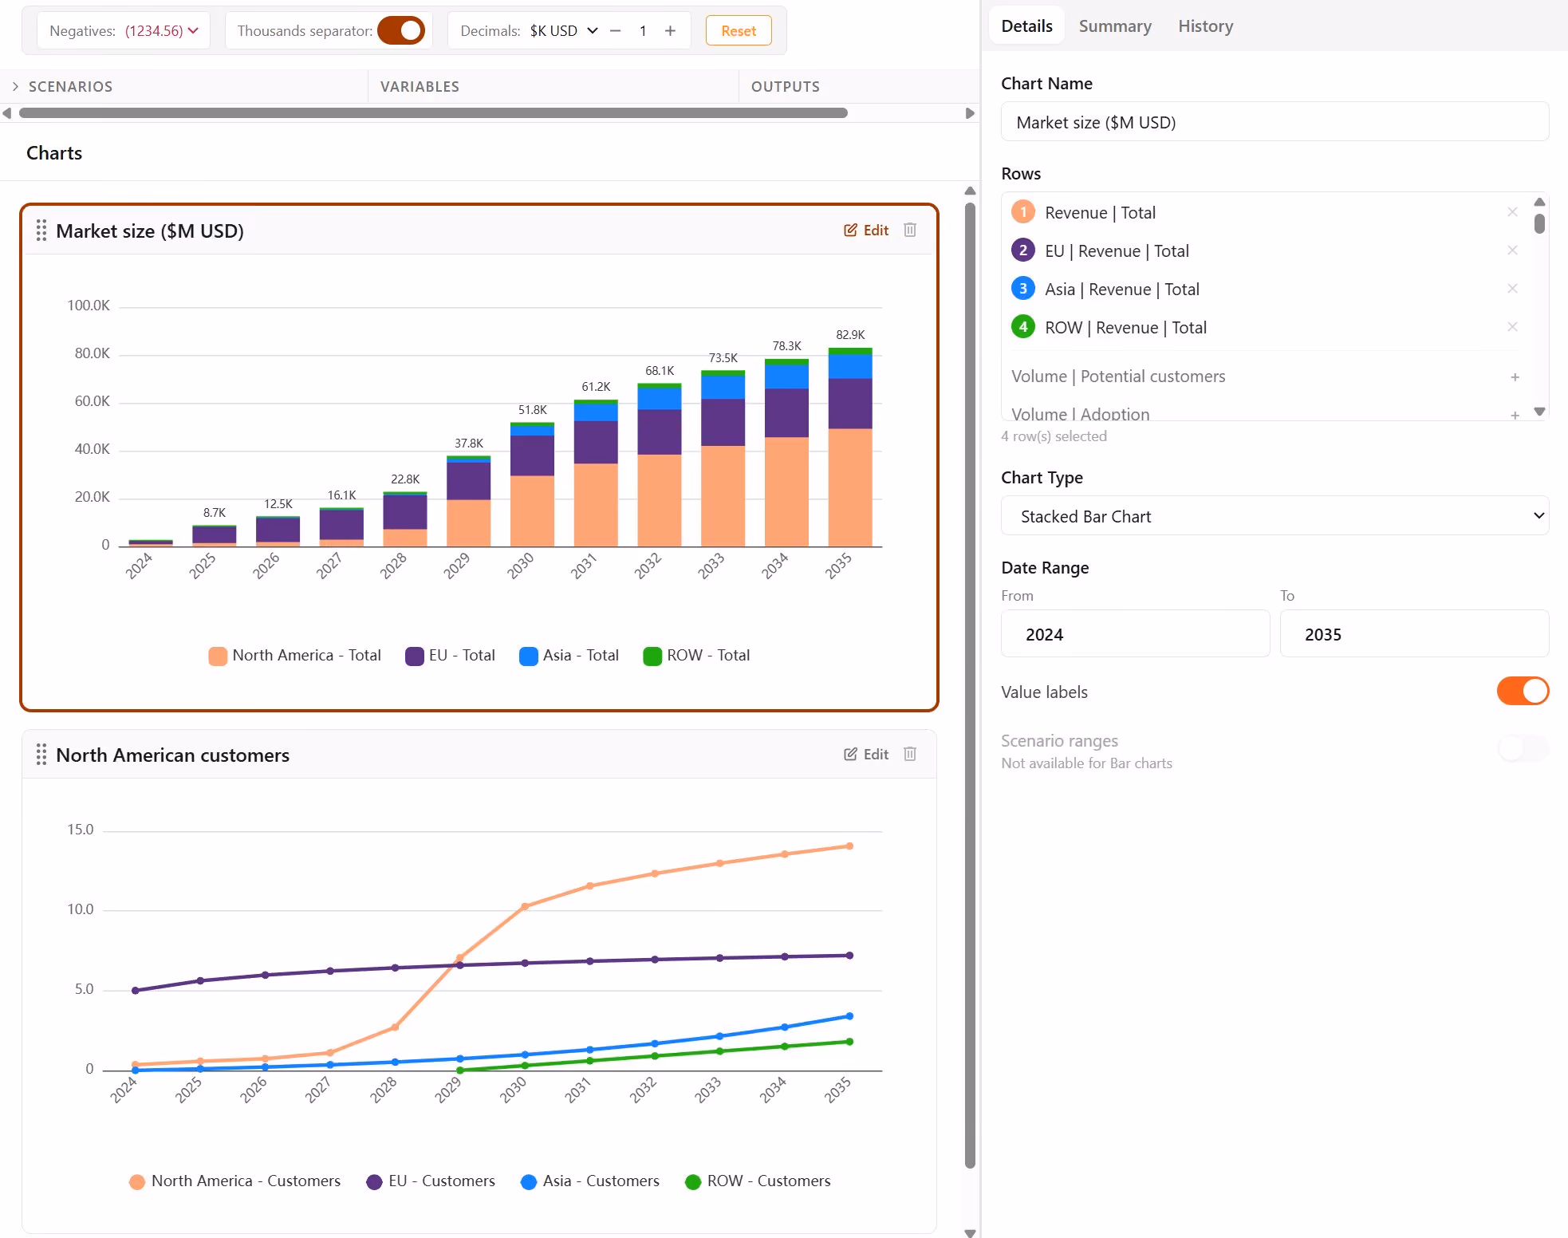Click the charts vertical scrollbar thumb
This screenshot has height=1238, width=1568.
970,686
